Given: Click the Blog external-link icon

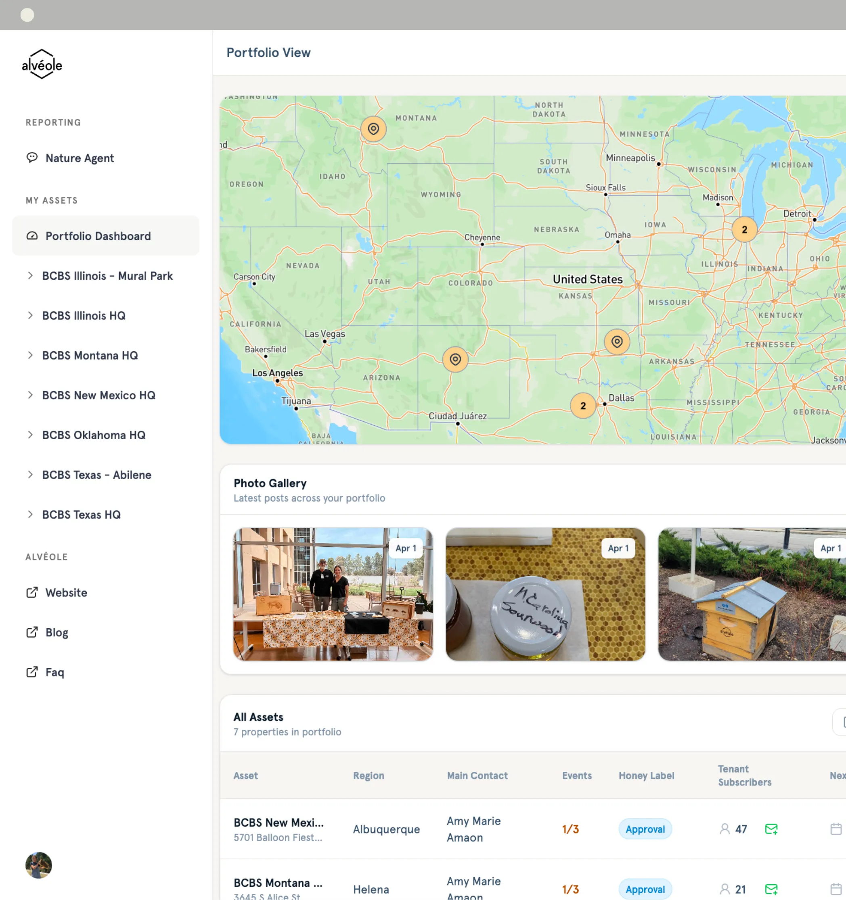Looking at the screenshot, I should [x=32, y=632].
